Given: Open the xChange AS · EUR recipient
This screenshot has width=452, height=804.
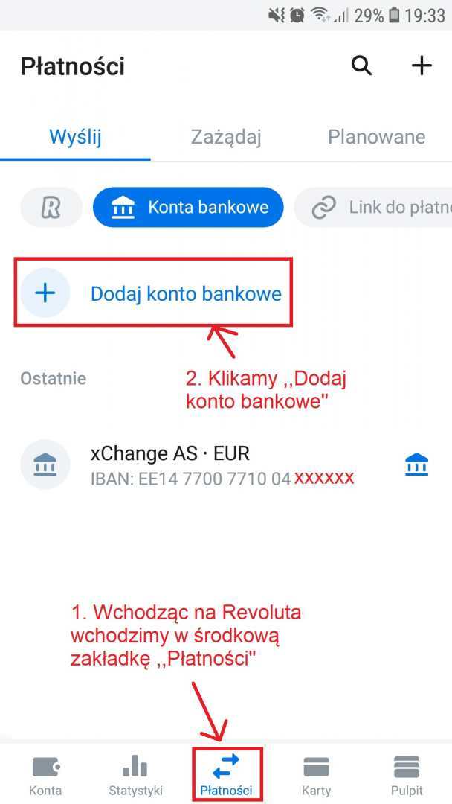Looking at the screenshot, I should (x=226, y=465).
